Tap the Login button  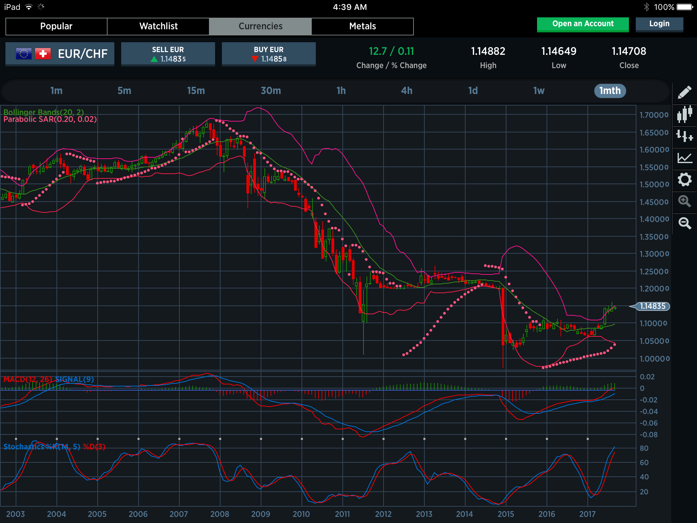tap(659, 24)
